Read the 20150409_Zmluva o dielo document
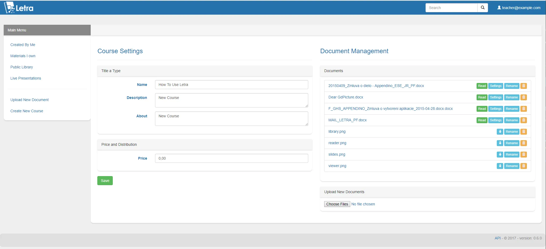546x249 pixels. click(482, 86)
